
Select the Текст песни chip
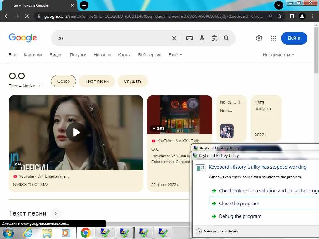click(97, 81)
